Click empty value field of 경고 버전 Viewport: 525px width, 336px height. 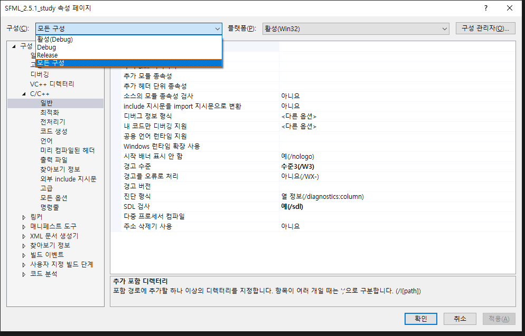[397, 186]
